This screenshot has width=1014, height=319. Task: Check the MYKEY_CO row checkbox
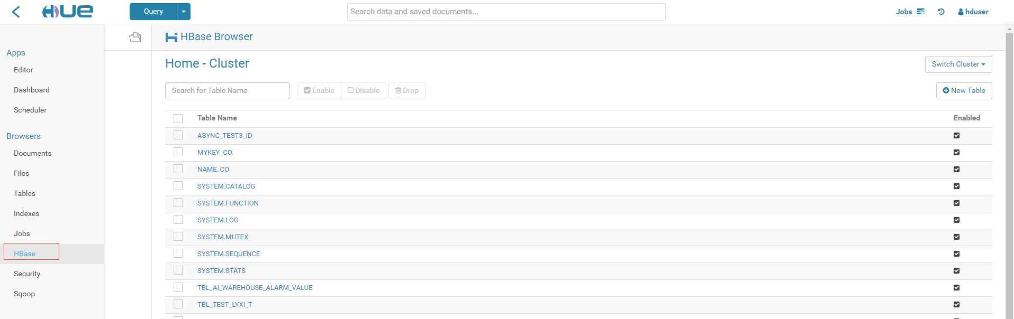pos(178,152)
